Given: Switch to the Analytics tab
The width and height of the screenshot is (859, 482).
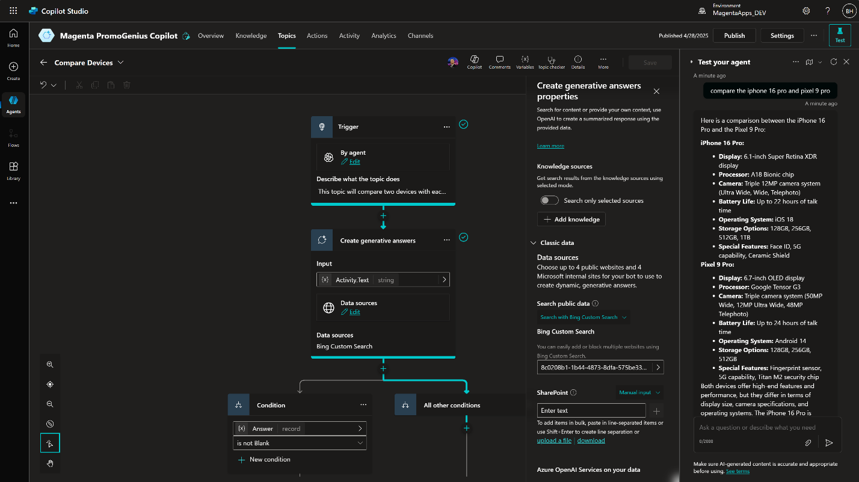Looking at the screenshot, I should [384, 36].
